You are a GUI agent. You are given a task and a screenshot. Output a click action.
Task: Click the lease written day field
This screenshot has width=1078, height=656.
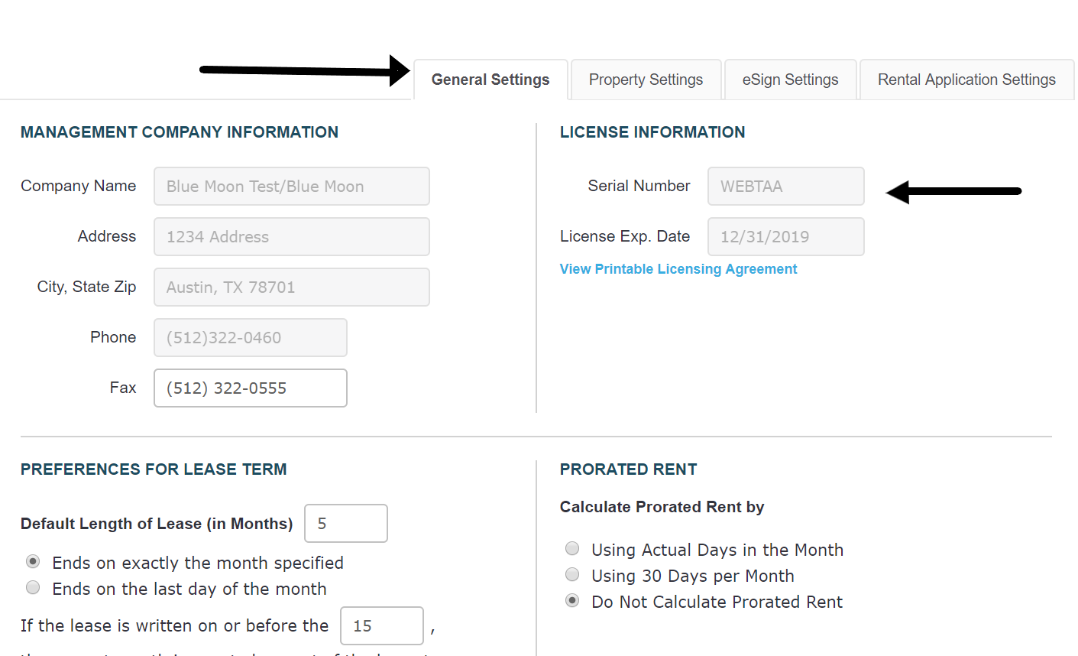pos(381,626)
